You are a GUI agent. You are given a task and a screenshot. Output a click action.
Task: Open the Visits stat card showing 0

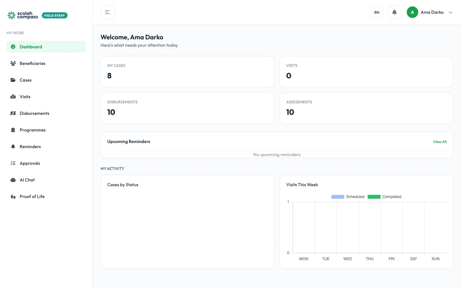click(366, 72)
